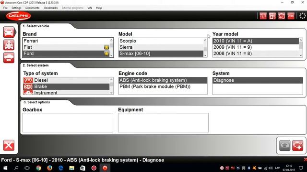Screen dimensions: 307x172
Task: Select the car with open doors sidebar icon
Action: tap(9, 45)
